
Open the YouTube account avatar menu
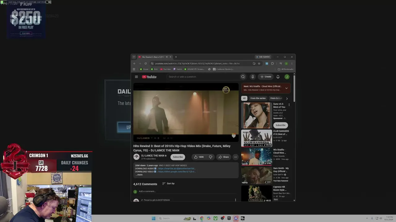pos(287,77)
